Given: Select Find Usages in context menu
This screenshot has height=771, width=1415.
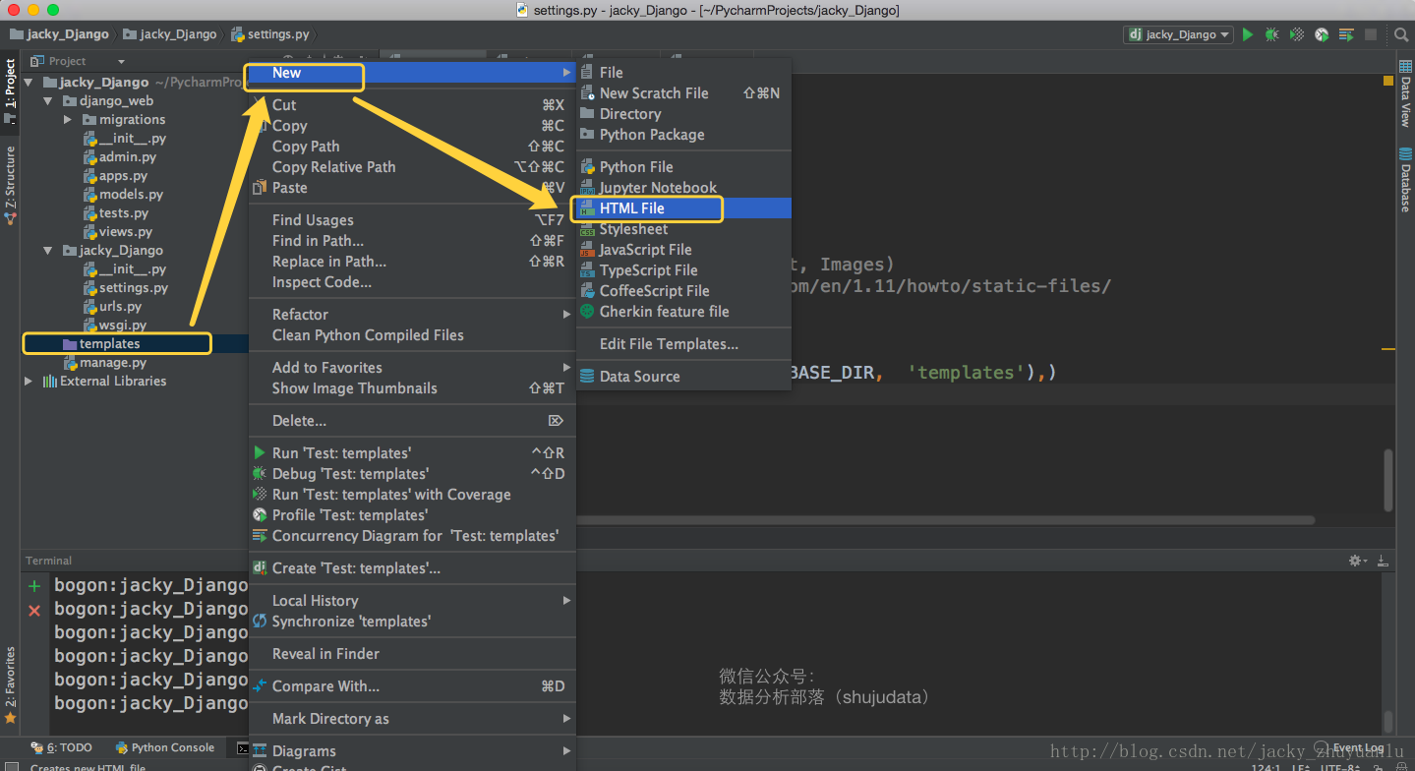Looking at the screenshot, I should (412, 220).
